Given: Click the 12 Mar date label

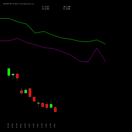Looking at the screenshot, I should [x=34, y=125].
